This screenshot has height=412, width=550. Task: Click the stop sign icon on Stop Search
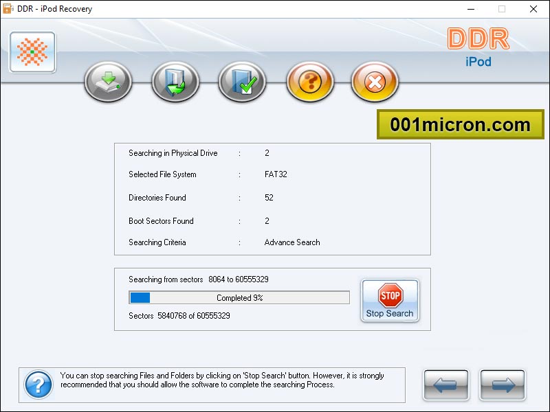click(390, 295)
